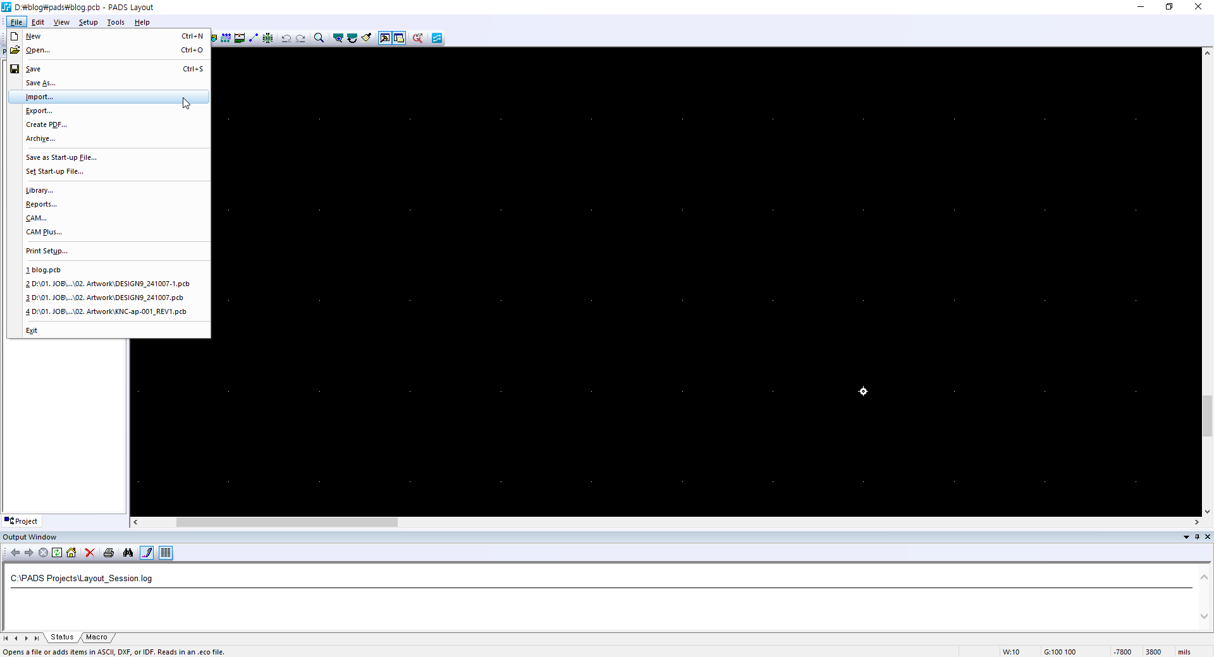Image resolution: width=1214 pixels, height=657 pixels.
Task: Switch to the Project tab
Action: click(21, 521)
